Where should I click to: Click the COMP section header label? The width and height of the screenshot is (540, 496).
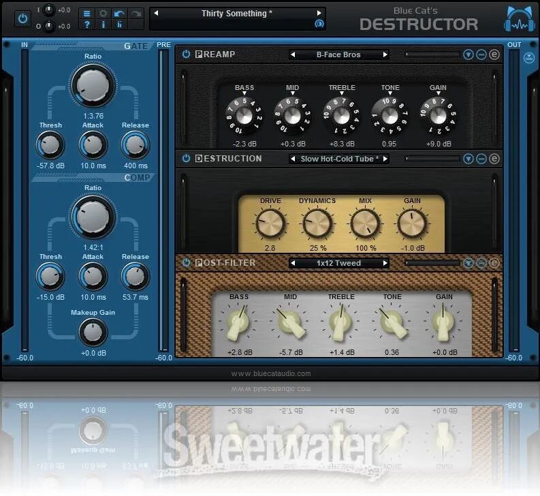coord(137,178)
